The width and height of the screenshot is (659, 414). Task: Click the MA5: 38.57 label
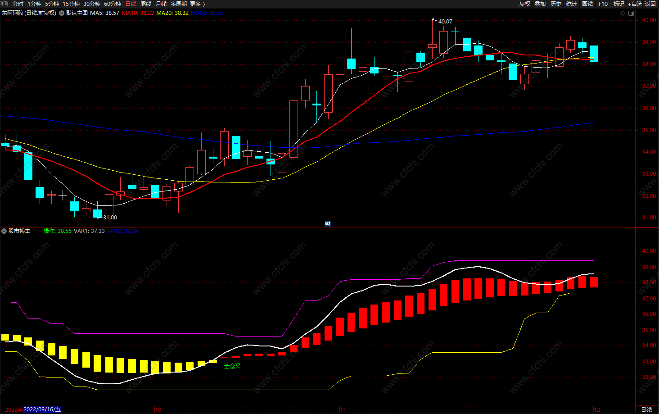click(104, 13)
